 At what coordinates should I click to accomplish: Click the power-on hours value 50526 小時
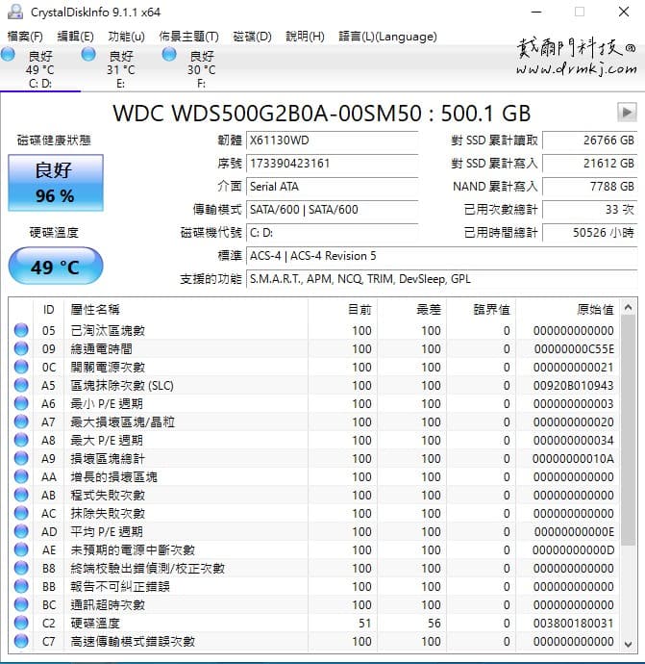pyautogui.click(x=589, y=233)
